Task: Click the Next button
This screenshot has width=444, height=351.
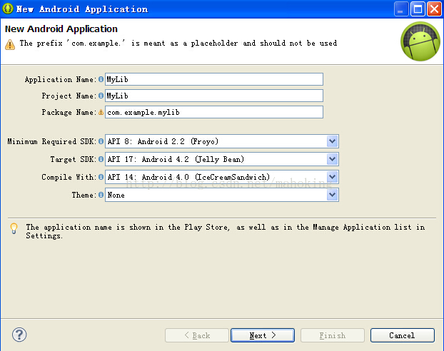Action: (263, 335)
